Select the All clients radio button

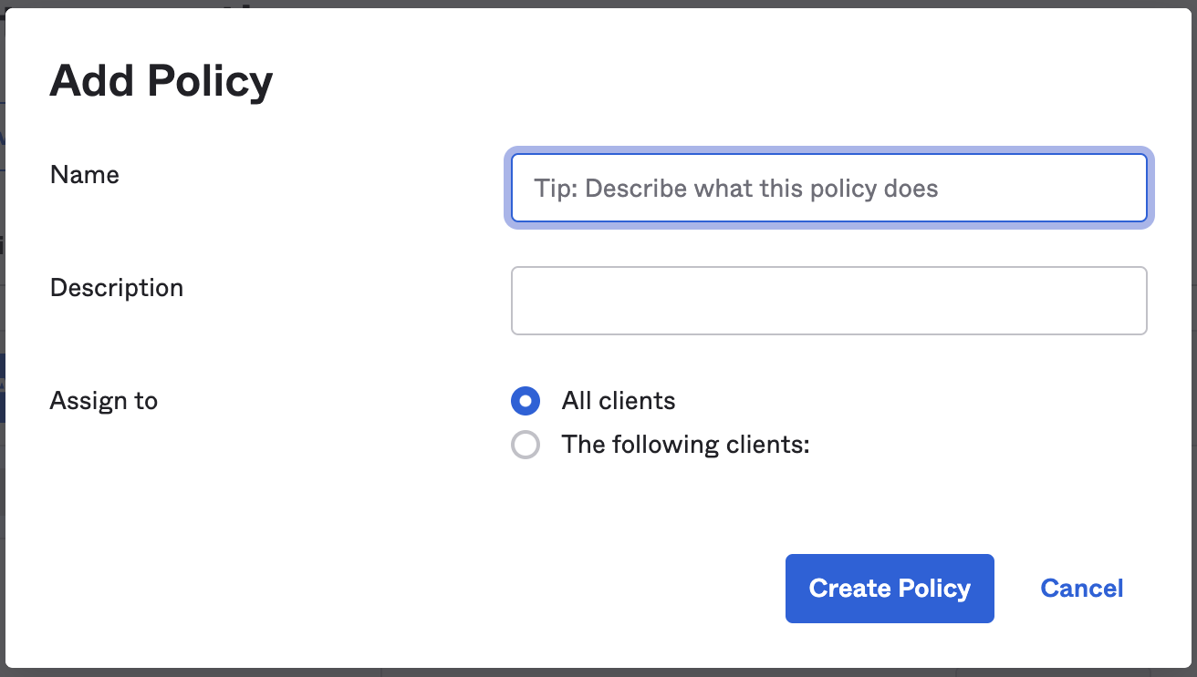[x=526, y=401]
